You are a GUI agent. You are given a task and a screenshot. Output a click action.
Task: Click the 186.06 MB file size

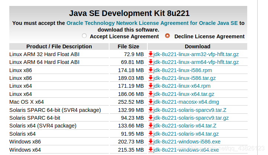131,94
